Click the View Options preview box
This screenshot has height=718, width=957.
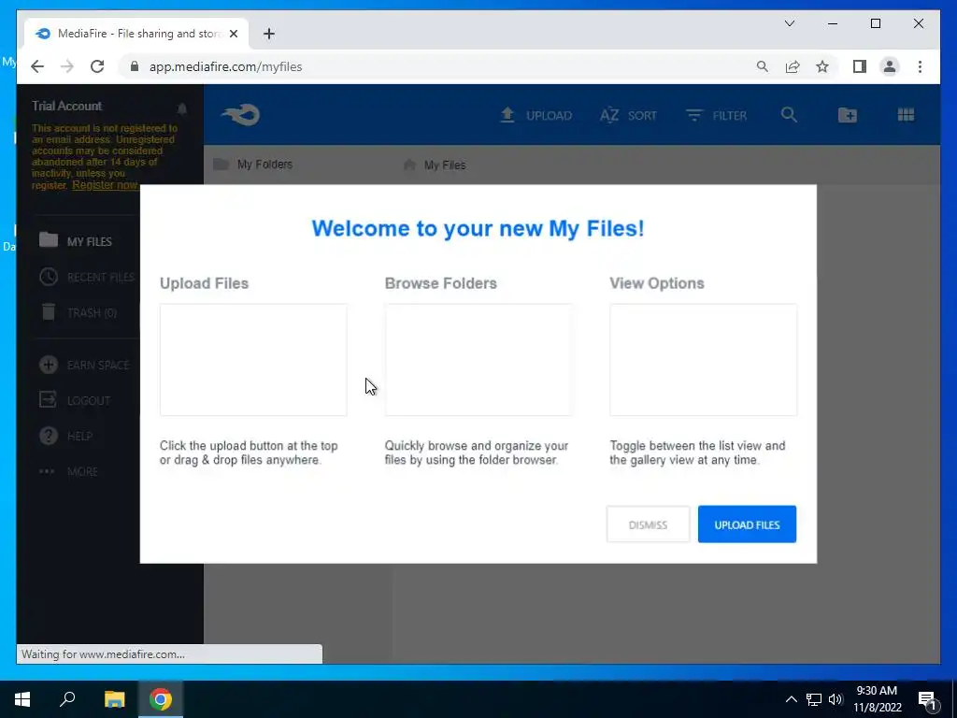click(x=703, y=360)
